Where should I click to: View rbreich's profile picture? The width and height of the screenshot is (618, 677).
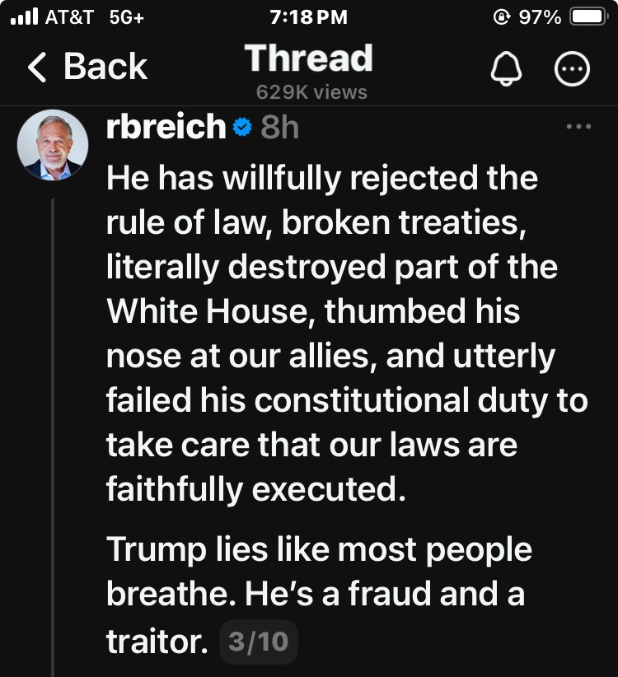pyautogui.click(x=52, y=144)
